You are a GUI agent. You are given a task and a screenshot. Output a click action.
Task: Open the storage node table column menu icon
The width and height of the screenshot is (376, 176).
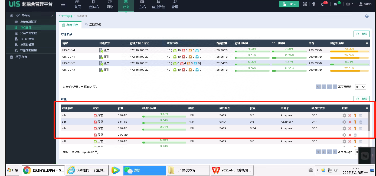click(x=367, y=43)
